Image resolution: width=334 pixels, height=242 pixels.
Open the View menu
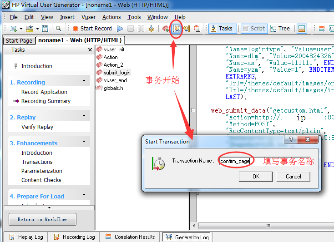click(x=47, y=17)
